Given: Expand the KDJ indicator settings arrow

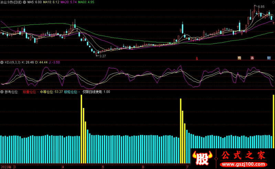Looking at the screenshot, I should tap(2, 62).
